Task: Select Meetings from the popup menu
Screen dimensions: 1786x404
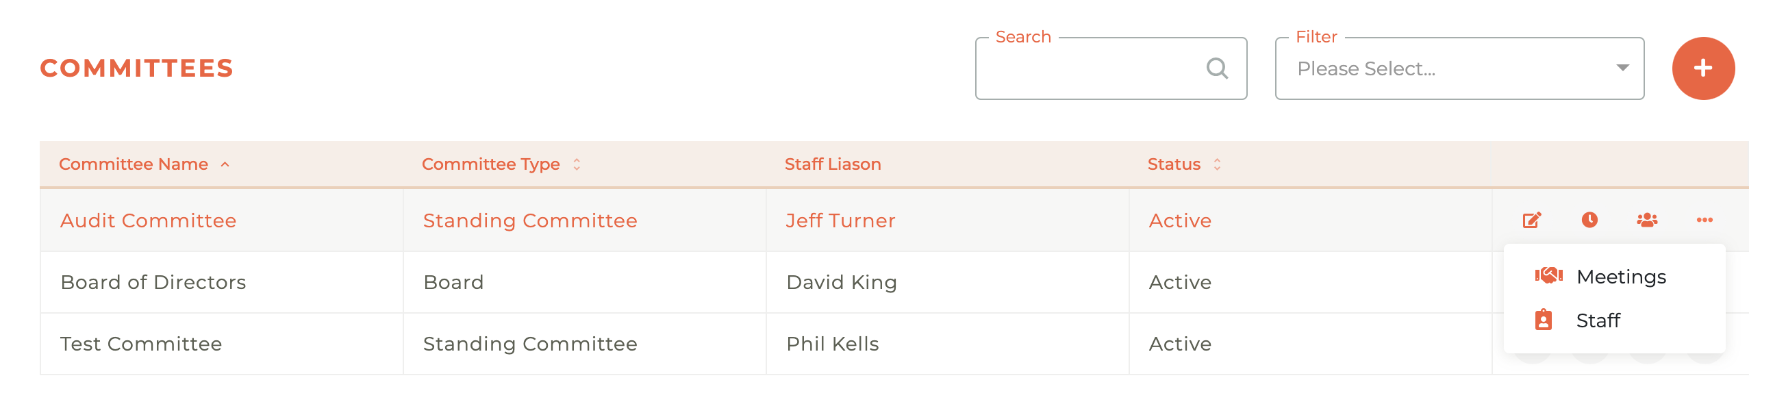Action: point(1620,277)
